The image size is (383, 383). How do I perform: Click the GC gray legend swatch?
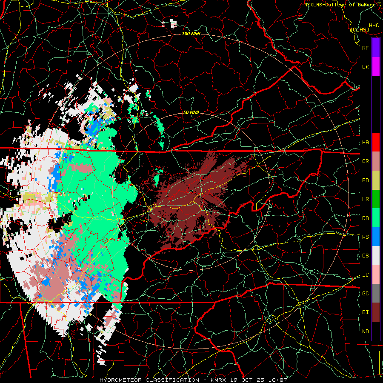tap(376, 293)
